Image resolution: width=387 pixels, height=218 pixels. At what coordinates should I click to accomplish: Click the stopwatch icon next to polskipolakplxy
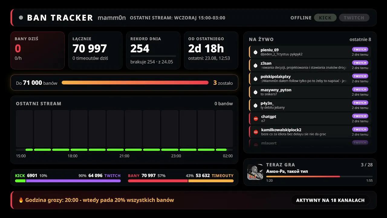coord(255,79)
